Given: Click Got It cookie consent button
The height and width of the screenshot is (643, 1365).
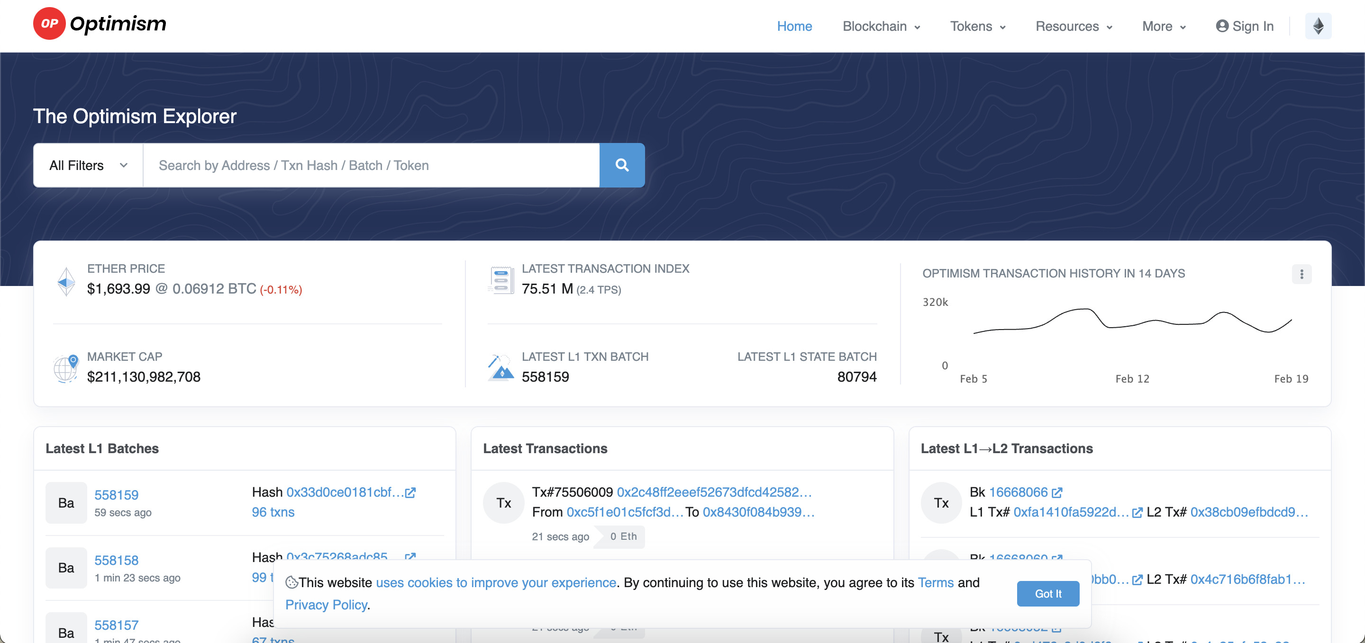Looking at the screenshot, I should pyautogui.click(x=1048, y=593).
